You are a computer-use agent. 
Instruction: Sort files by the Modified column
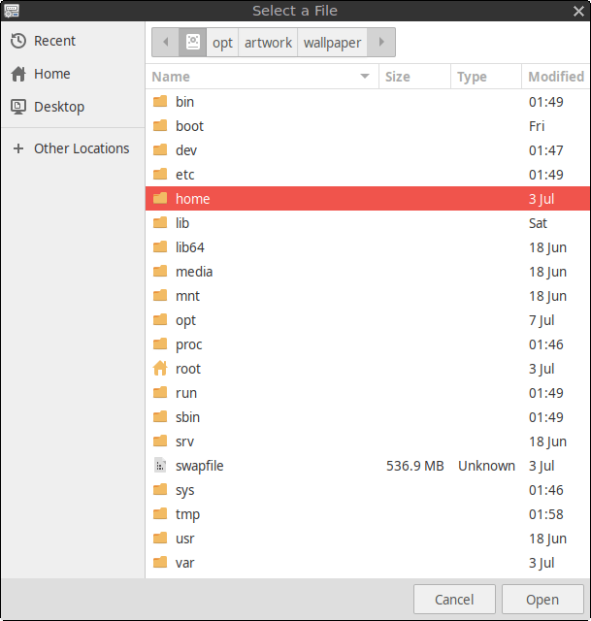[x=556, y=77]
